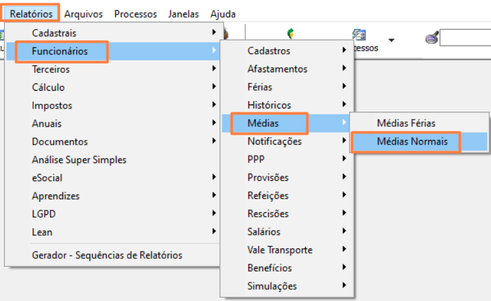Click the green toolbar icon above Cadastros
This screenshot has height=301, width=491.
(291, 34)
